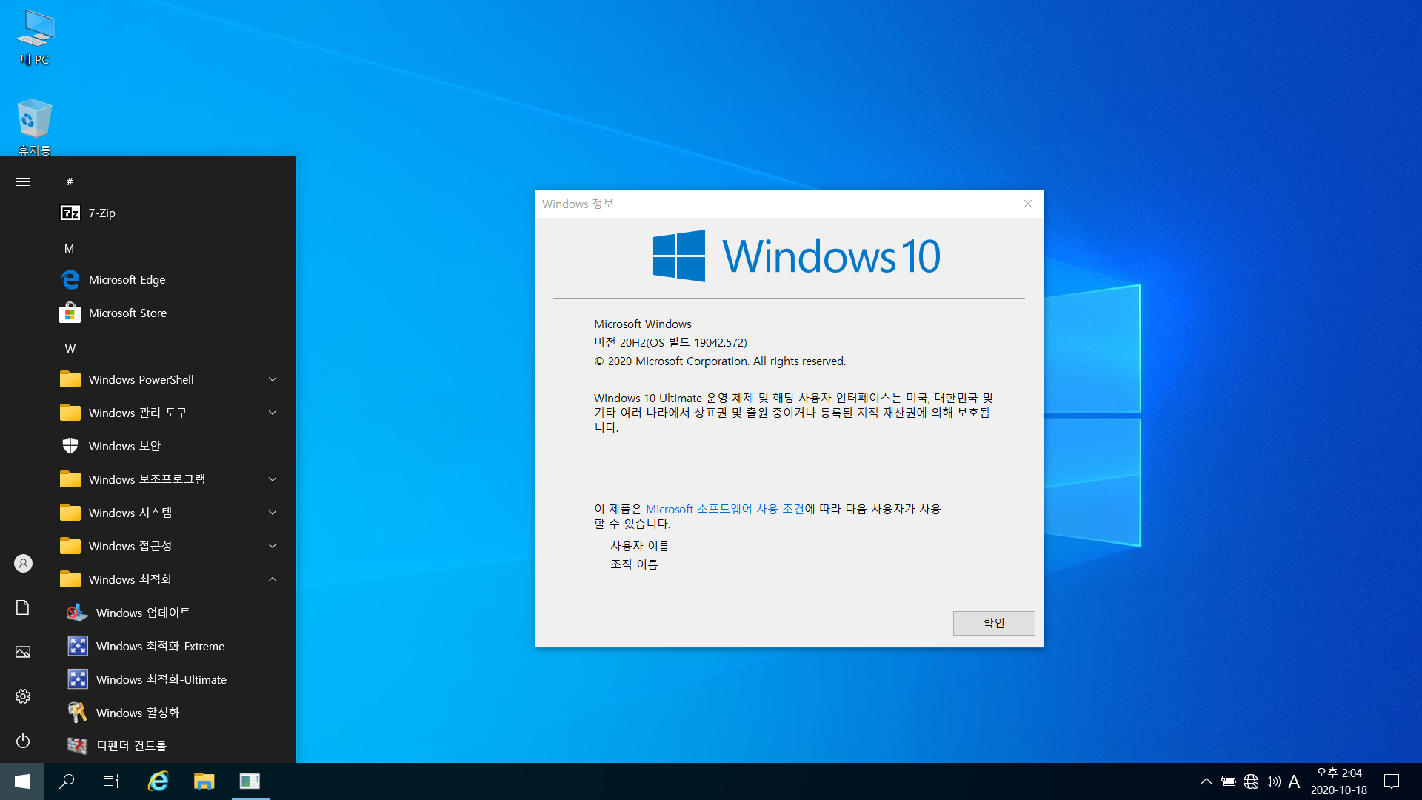
Task: Expand Windows 관리 도구 folder
Action: pyautogui.click(x=170, y=413)
